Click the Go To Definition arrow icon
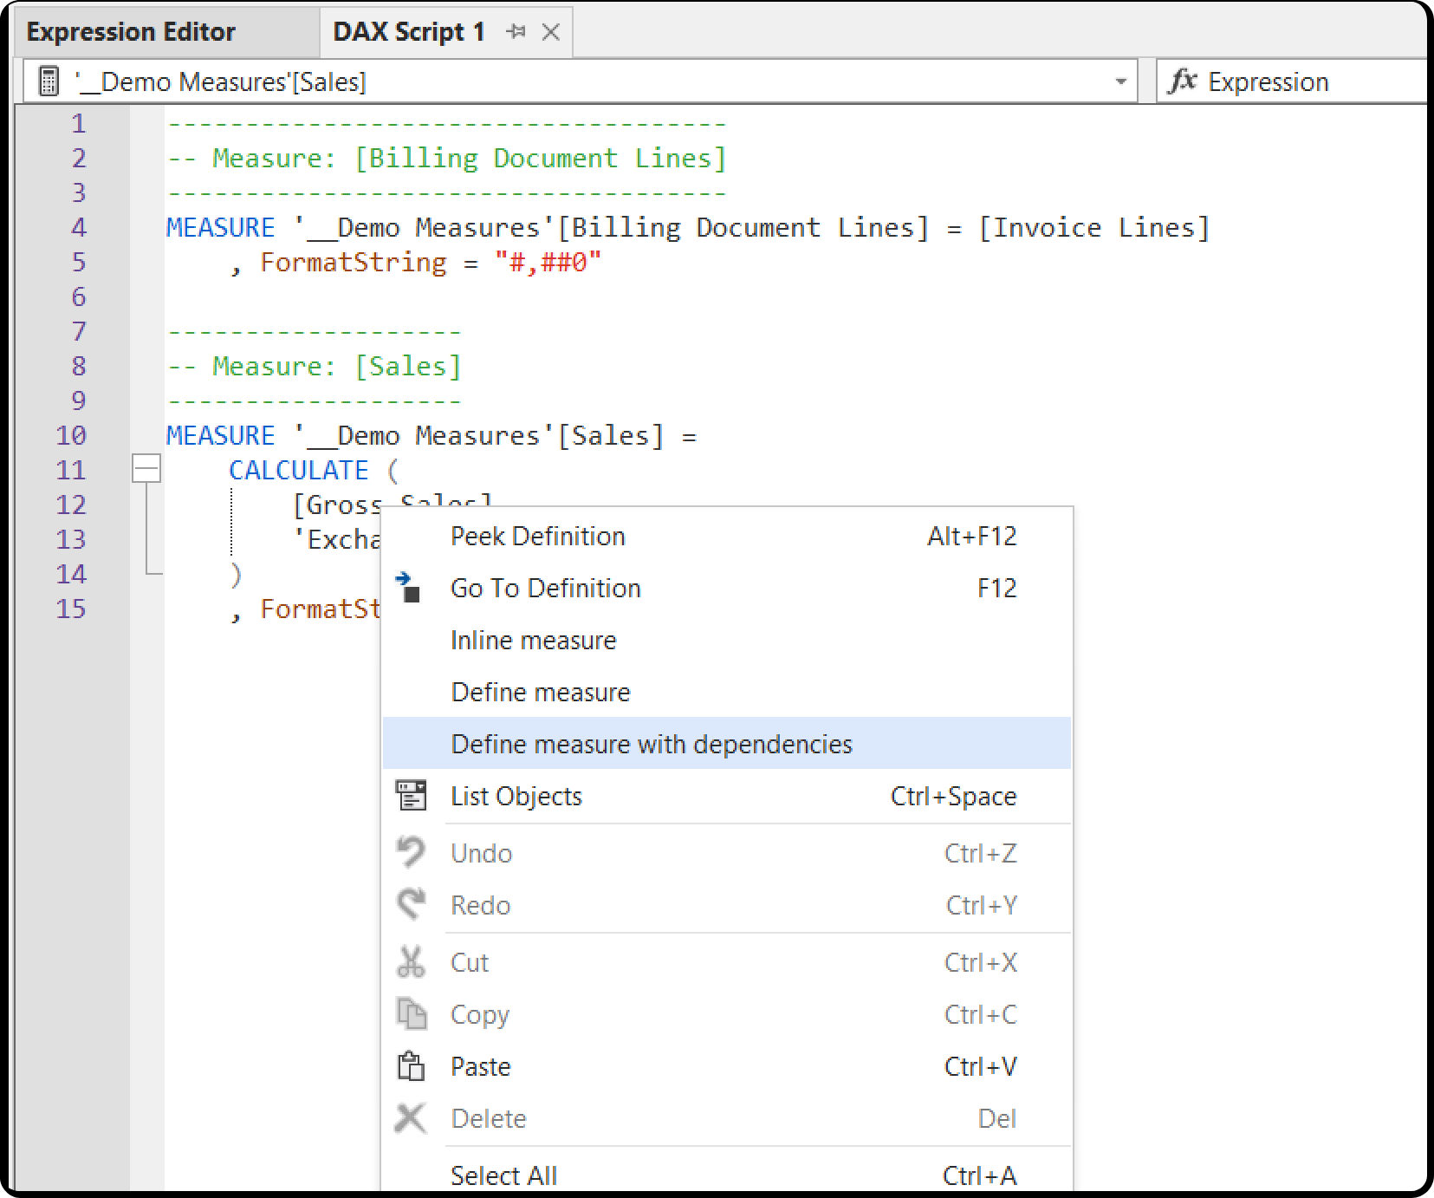This screenshot has width=1434, height=1198. 408,587
